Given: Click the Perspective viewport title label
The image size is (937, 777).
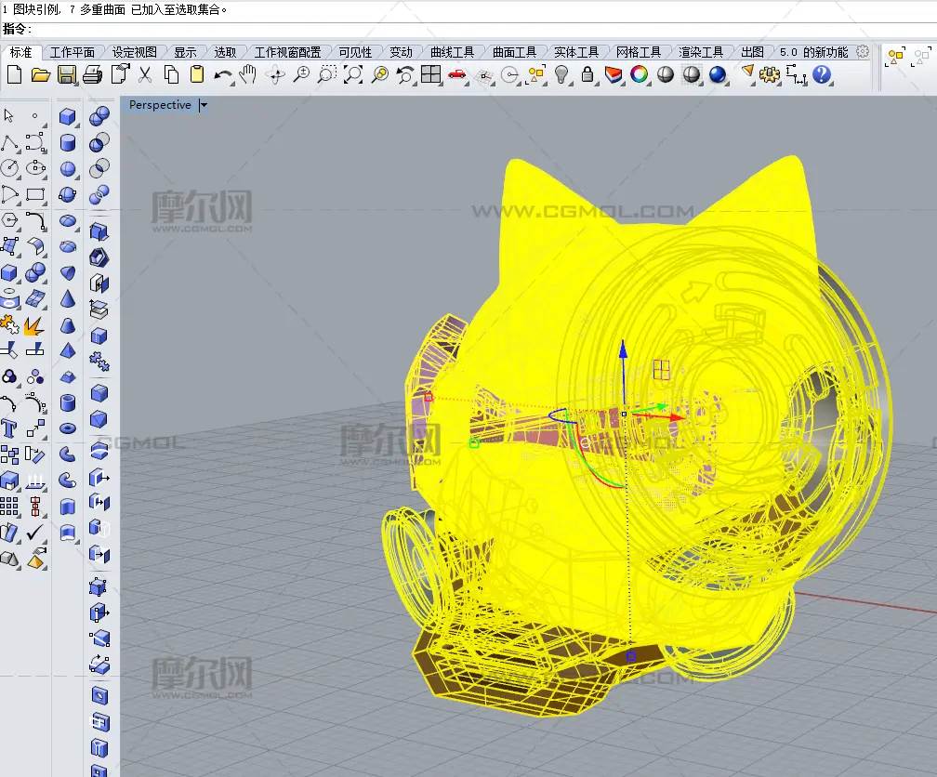Looking at the screenshot, I should click(x=160, y=105).
